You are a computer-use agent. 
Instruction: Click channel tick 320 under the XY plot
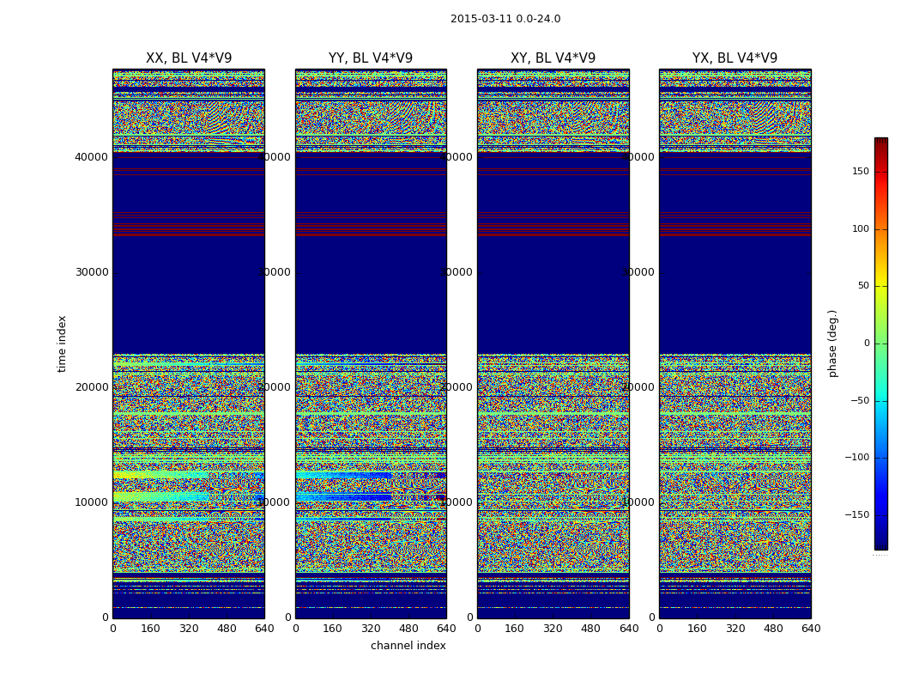[553, 629]
